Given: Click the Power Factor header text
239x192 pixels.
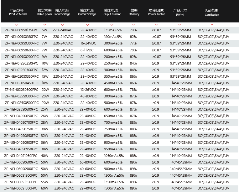Looking at the screenshot, I should (156, 12).
